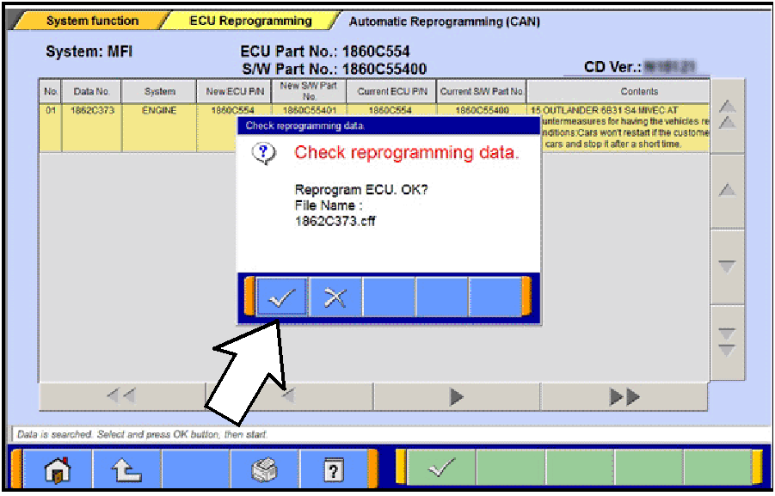Go to the home screen icon
Viewport: 775px width, 496px height.
58,469
